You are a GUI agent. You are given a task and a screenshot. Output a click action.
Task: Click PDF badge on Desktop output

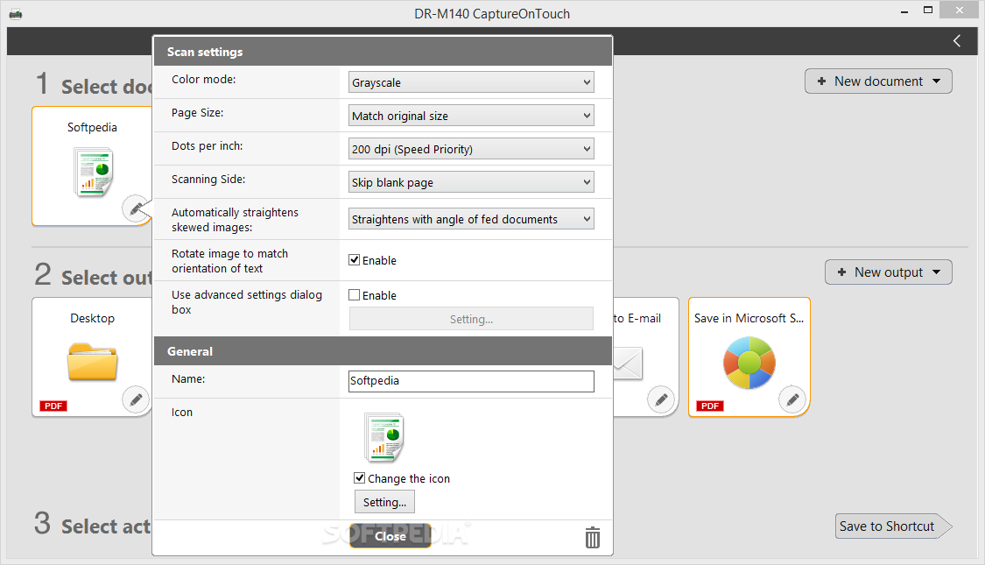pos(53,406)
